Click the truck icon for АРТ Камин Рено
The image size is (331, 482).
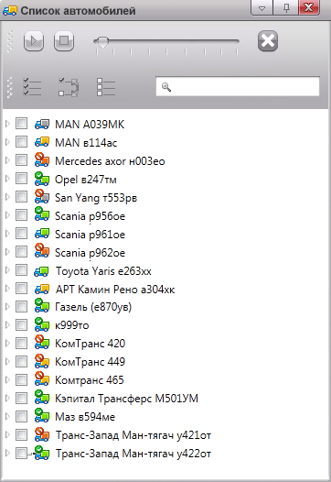(42, 289)
